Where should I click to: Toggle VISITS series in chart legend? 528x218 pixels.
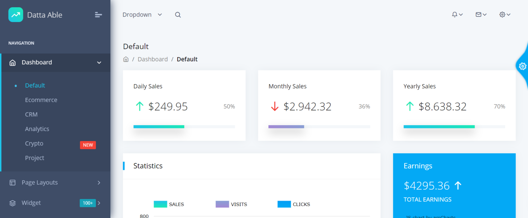(x=231, y=204)
